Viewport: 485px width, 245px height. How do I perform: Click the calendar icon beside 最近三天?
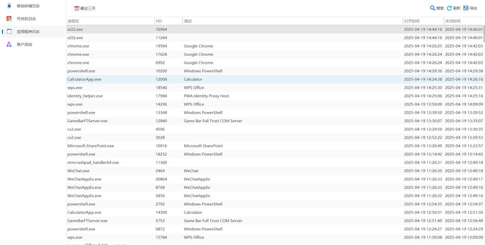(x=77, y=8)
